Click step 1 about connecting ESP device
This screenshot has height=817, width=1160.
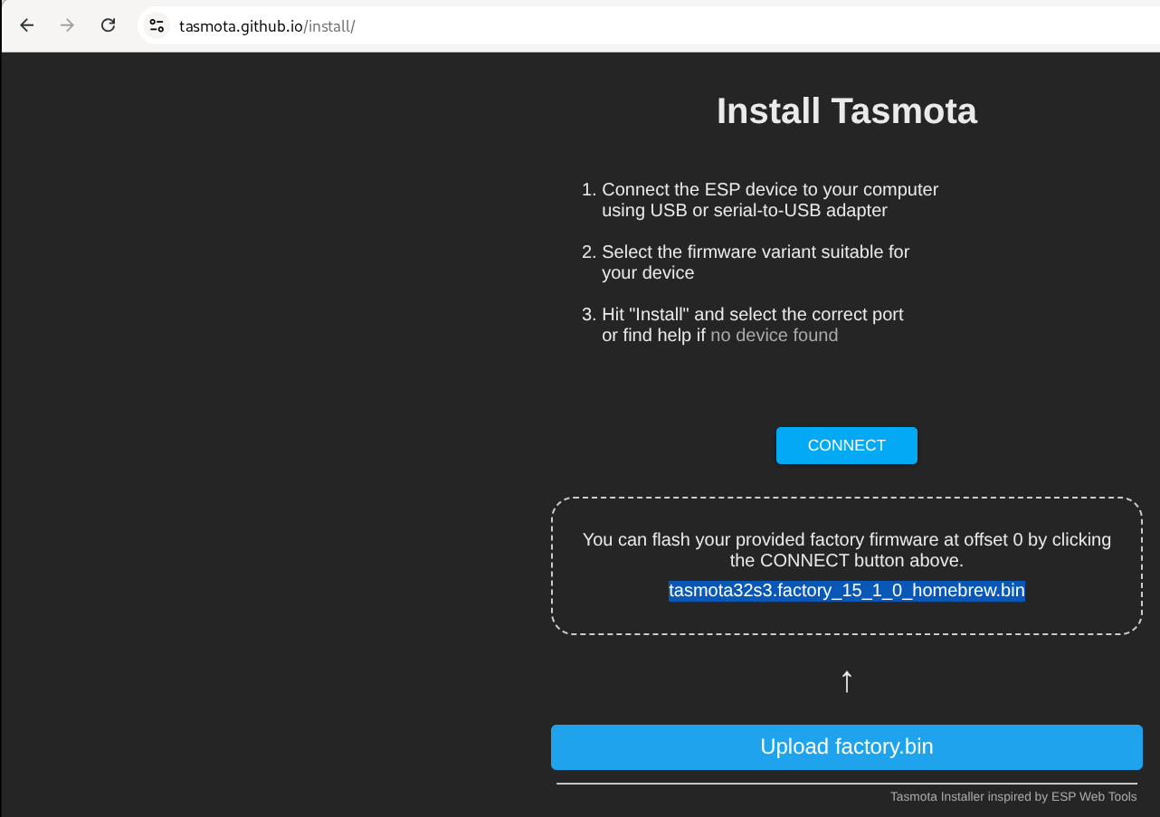pos(769,190)
